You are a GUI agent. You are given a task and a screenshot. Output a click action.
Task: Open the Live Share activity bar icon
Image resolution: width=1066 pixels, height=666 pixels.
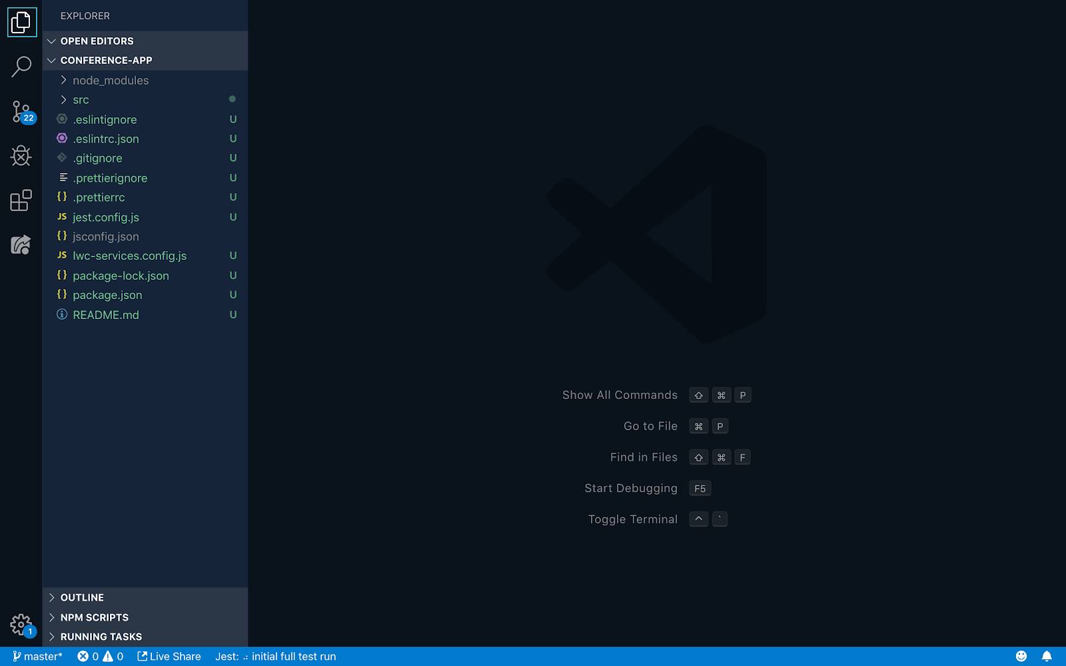(21, 245)
